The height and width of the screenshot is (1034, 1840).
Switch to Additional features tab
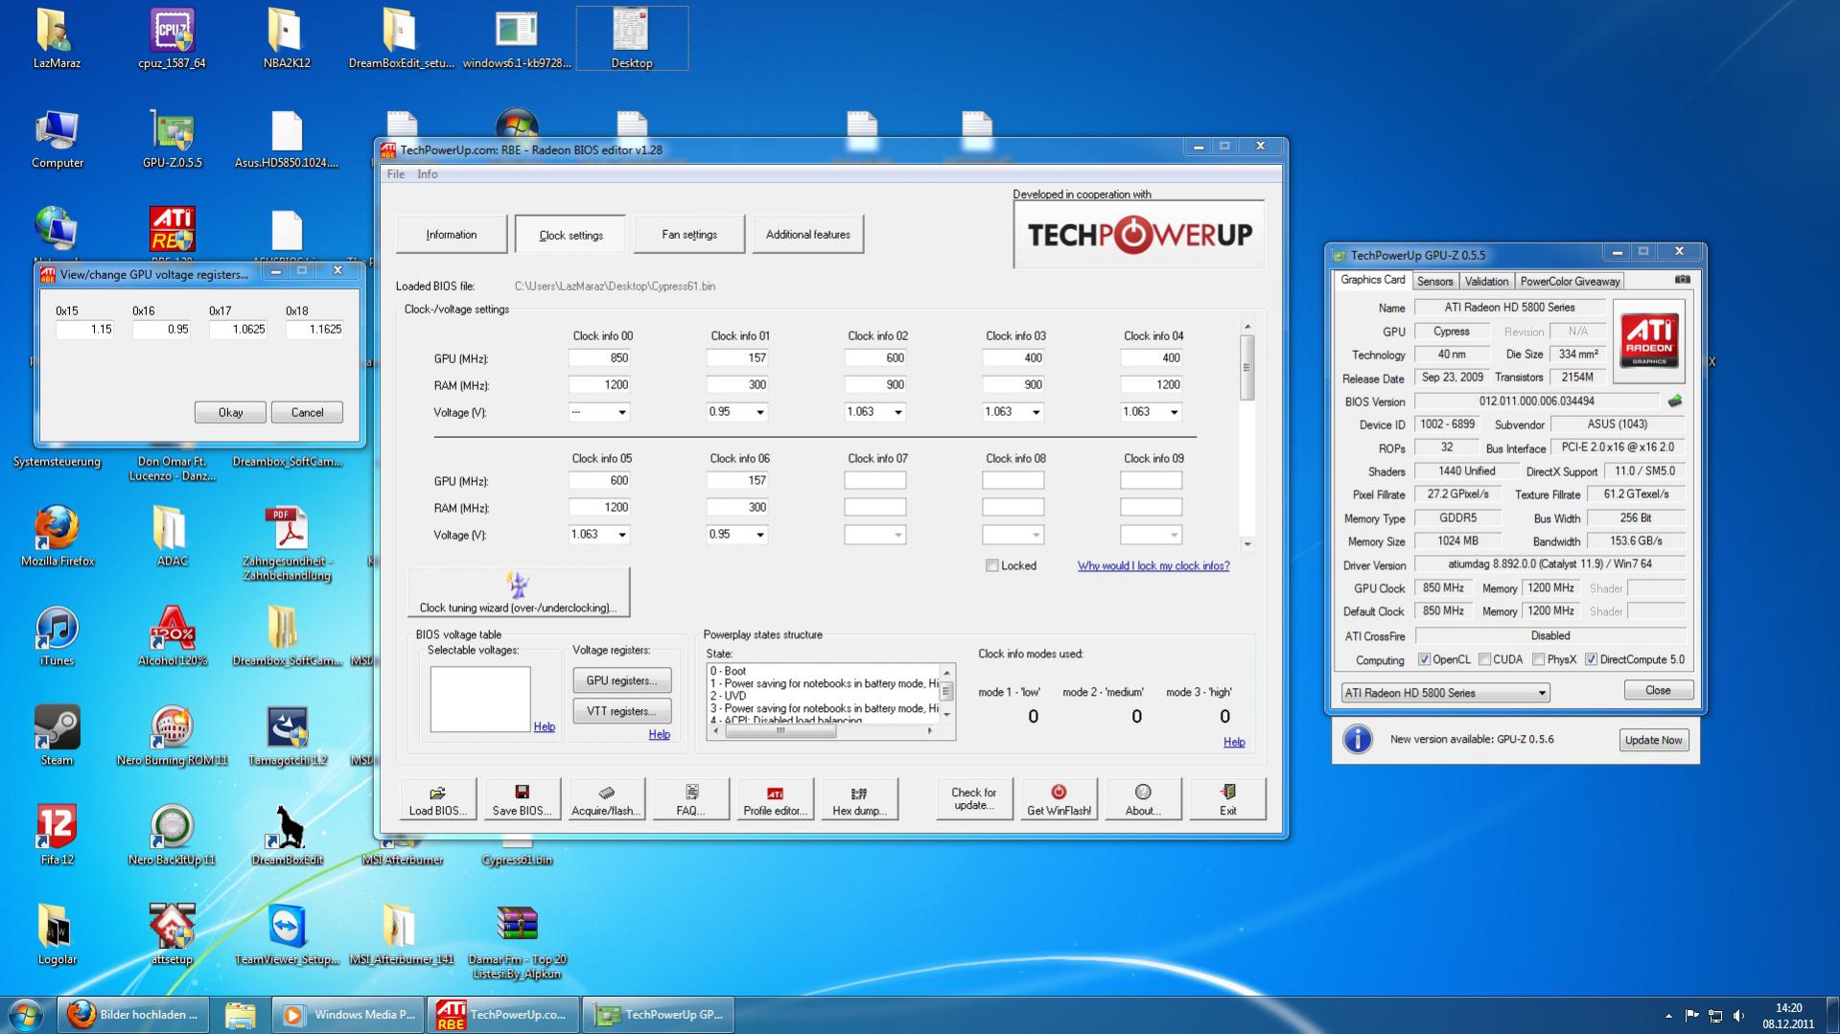[x=807, y=235]
